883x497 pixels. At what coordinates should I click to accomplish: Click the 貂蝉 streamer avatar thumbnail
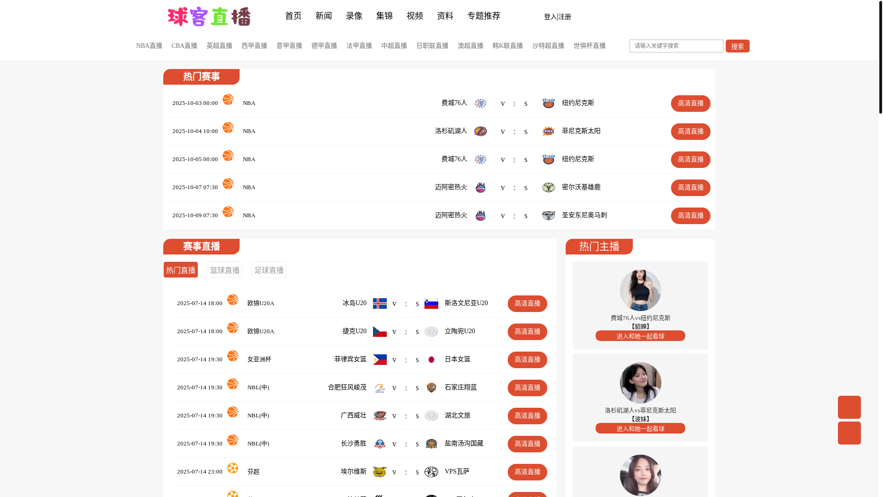point(641,290)
